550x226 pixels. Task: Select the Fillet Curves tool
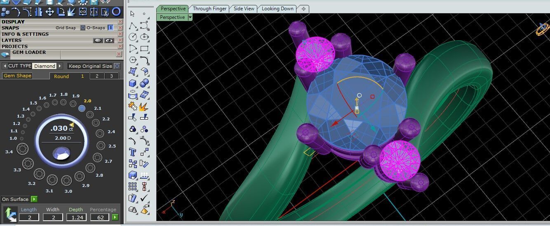point(144,60)
